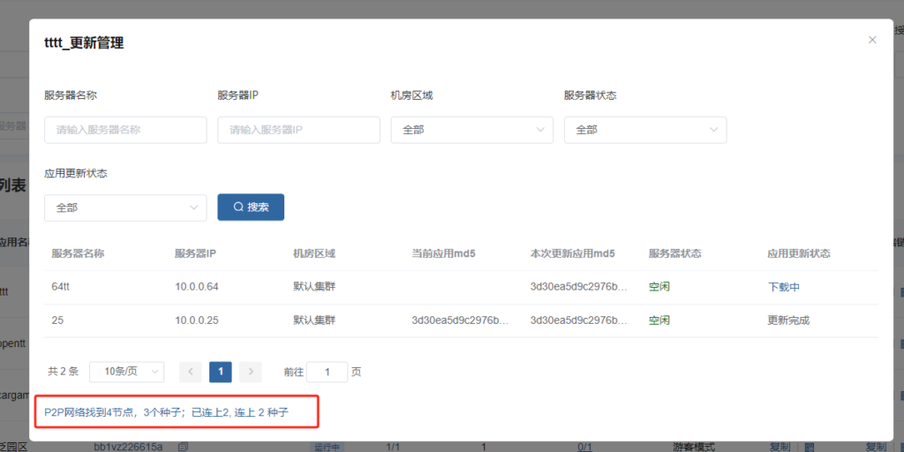Focus the 服务器IP input field
The height and width of the screenshot is (452, 904).
tap(298, 130)
